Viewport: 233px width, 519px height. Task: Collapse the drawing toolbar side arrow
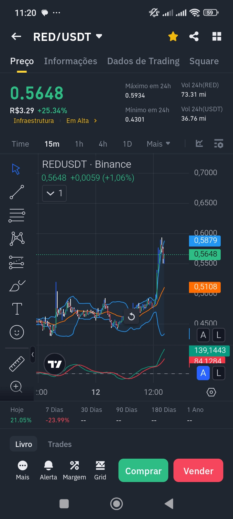[x=33, y=355]
